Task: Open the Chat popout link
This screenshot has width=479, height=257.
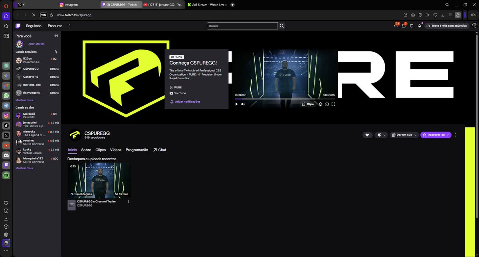Action: pyautogui.click(x=160, y=150)
